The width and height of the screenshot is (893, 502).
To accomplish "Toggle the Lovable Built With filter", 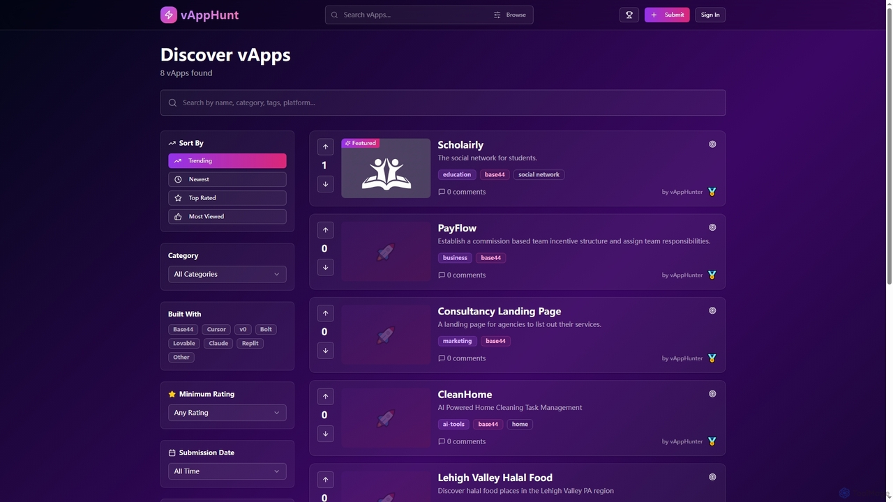I will 184,343.
